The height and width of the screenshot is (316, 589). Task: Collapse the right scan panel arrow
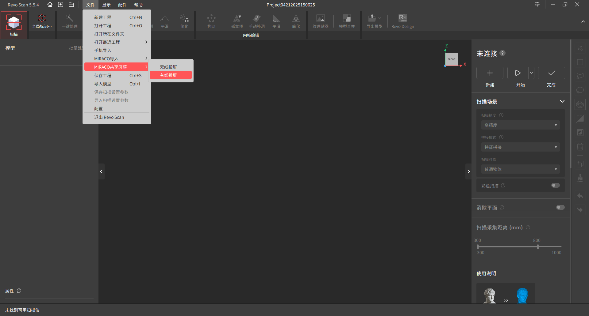coord(468,171)
